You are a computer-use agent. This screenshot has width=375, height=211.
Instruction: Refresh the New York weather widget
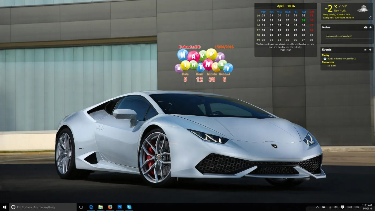[x=370, y=17]
